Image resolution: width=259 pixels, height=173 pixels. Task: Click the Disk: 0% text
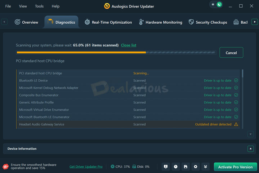(x=143, y=167)
